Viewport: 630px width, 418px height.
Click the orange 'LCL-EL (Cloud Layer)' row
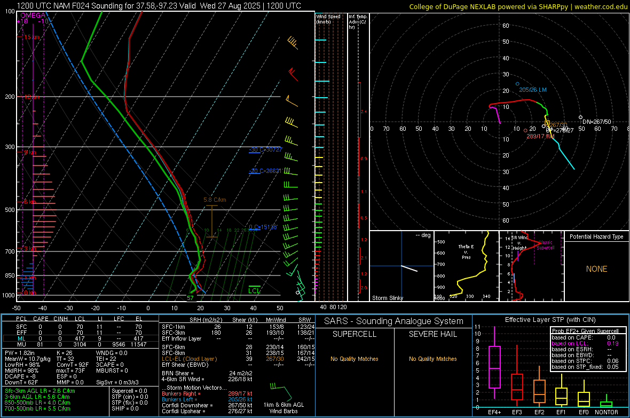pos(238,359)
